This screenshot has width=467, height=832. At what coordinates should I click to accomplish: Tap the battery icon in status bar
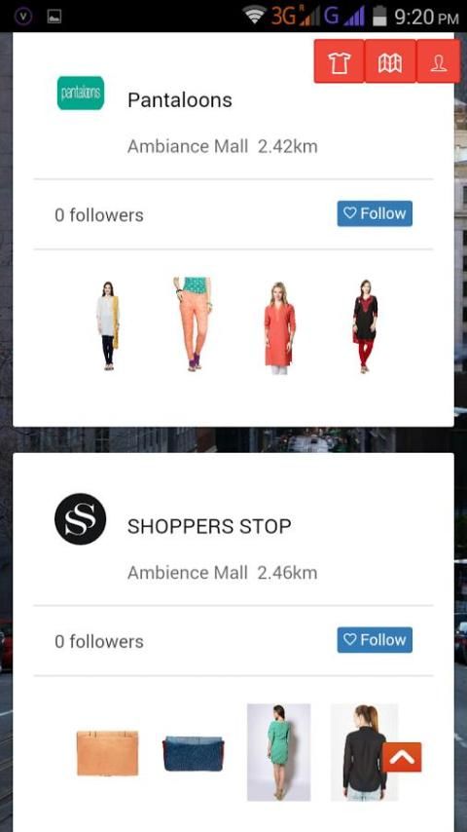(x=379, y=16)
